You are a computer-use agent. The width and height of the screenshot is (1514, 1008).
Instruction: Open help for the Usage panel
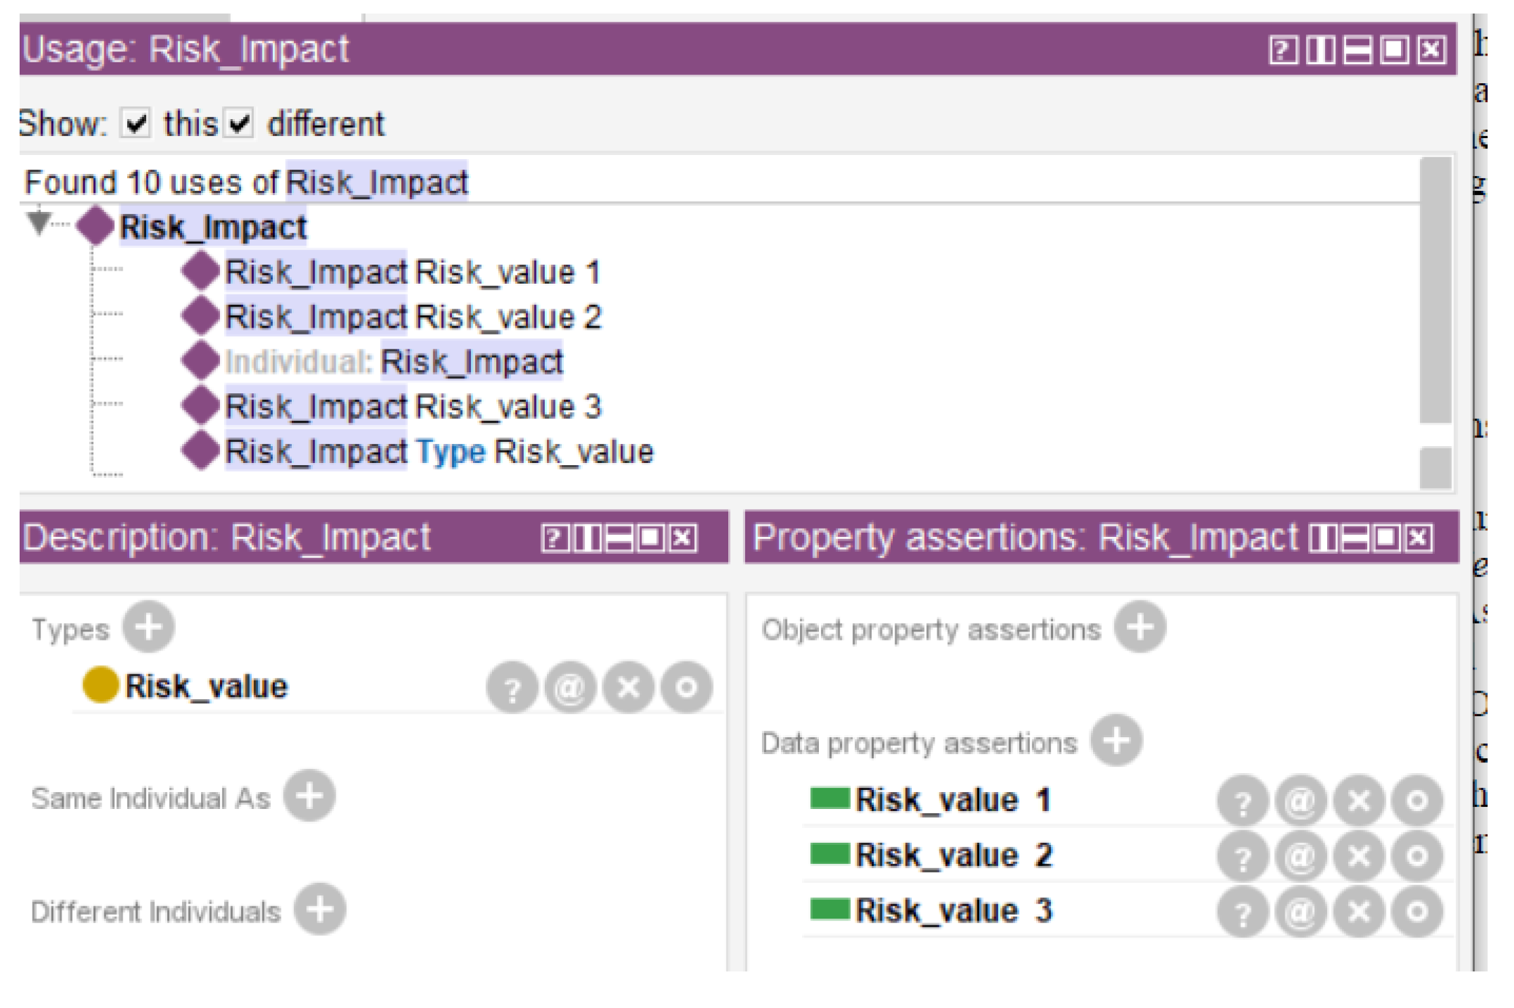coord(1283,51)
